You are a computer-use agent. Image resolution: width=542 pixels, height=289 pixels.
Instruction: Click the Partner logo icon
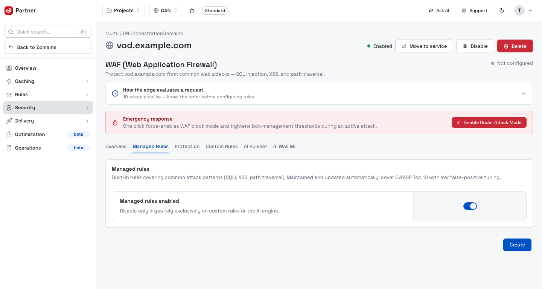point(9,11)
